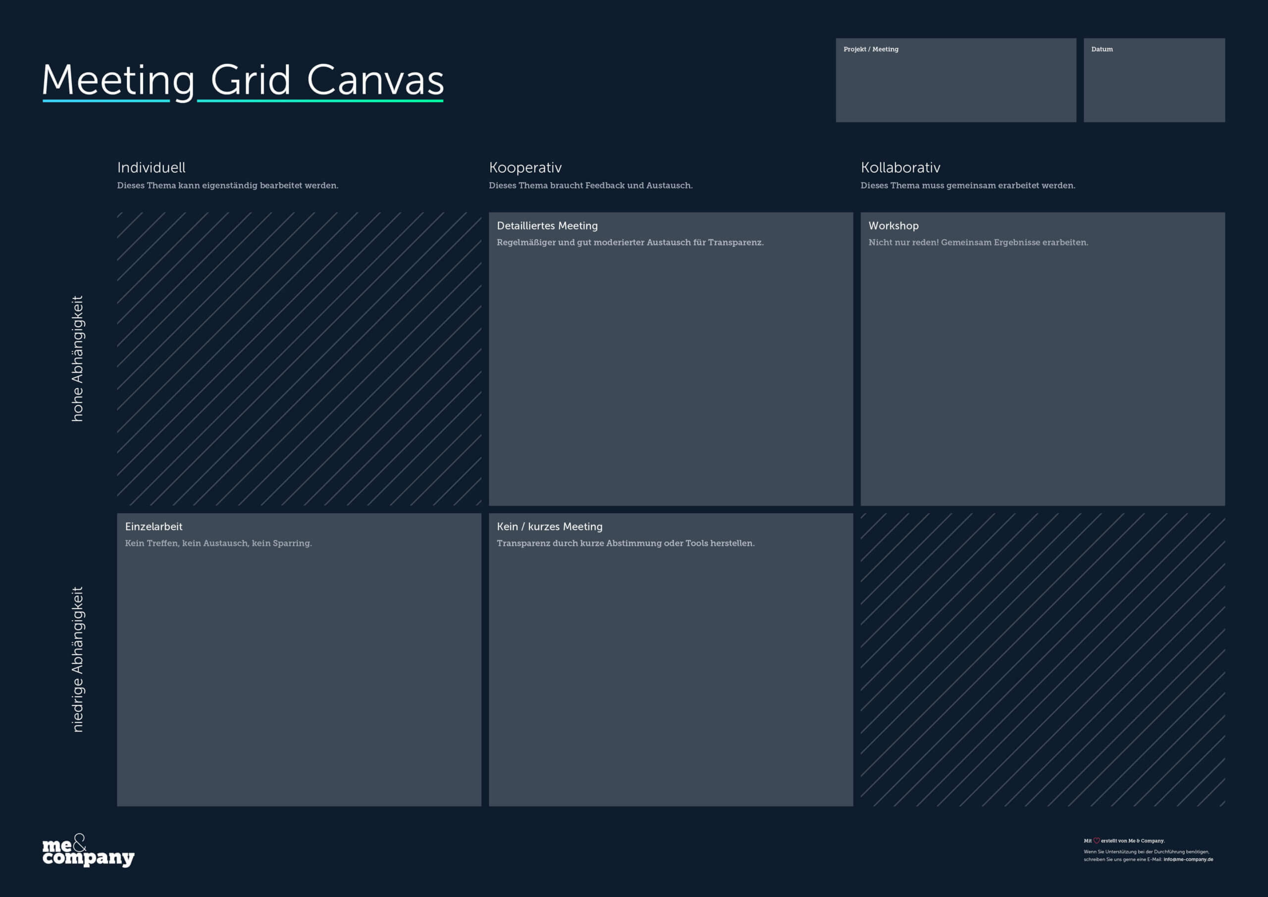1268x897 pixels.
Task: Click the Projekt / Meeting input box
Action: point(955,80)
